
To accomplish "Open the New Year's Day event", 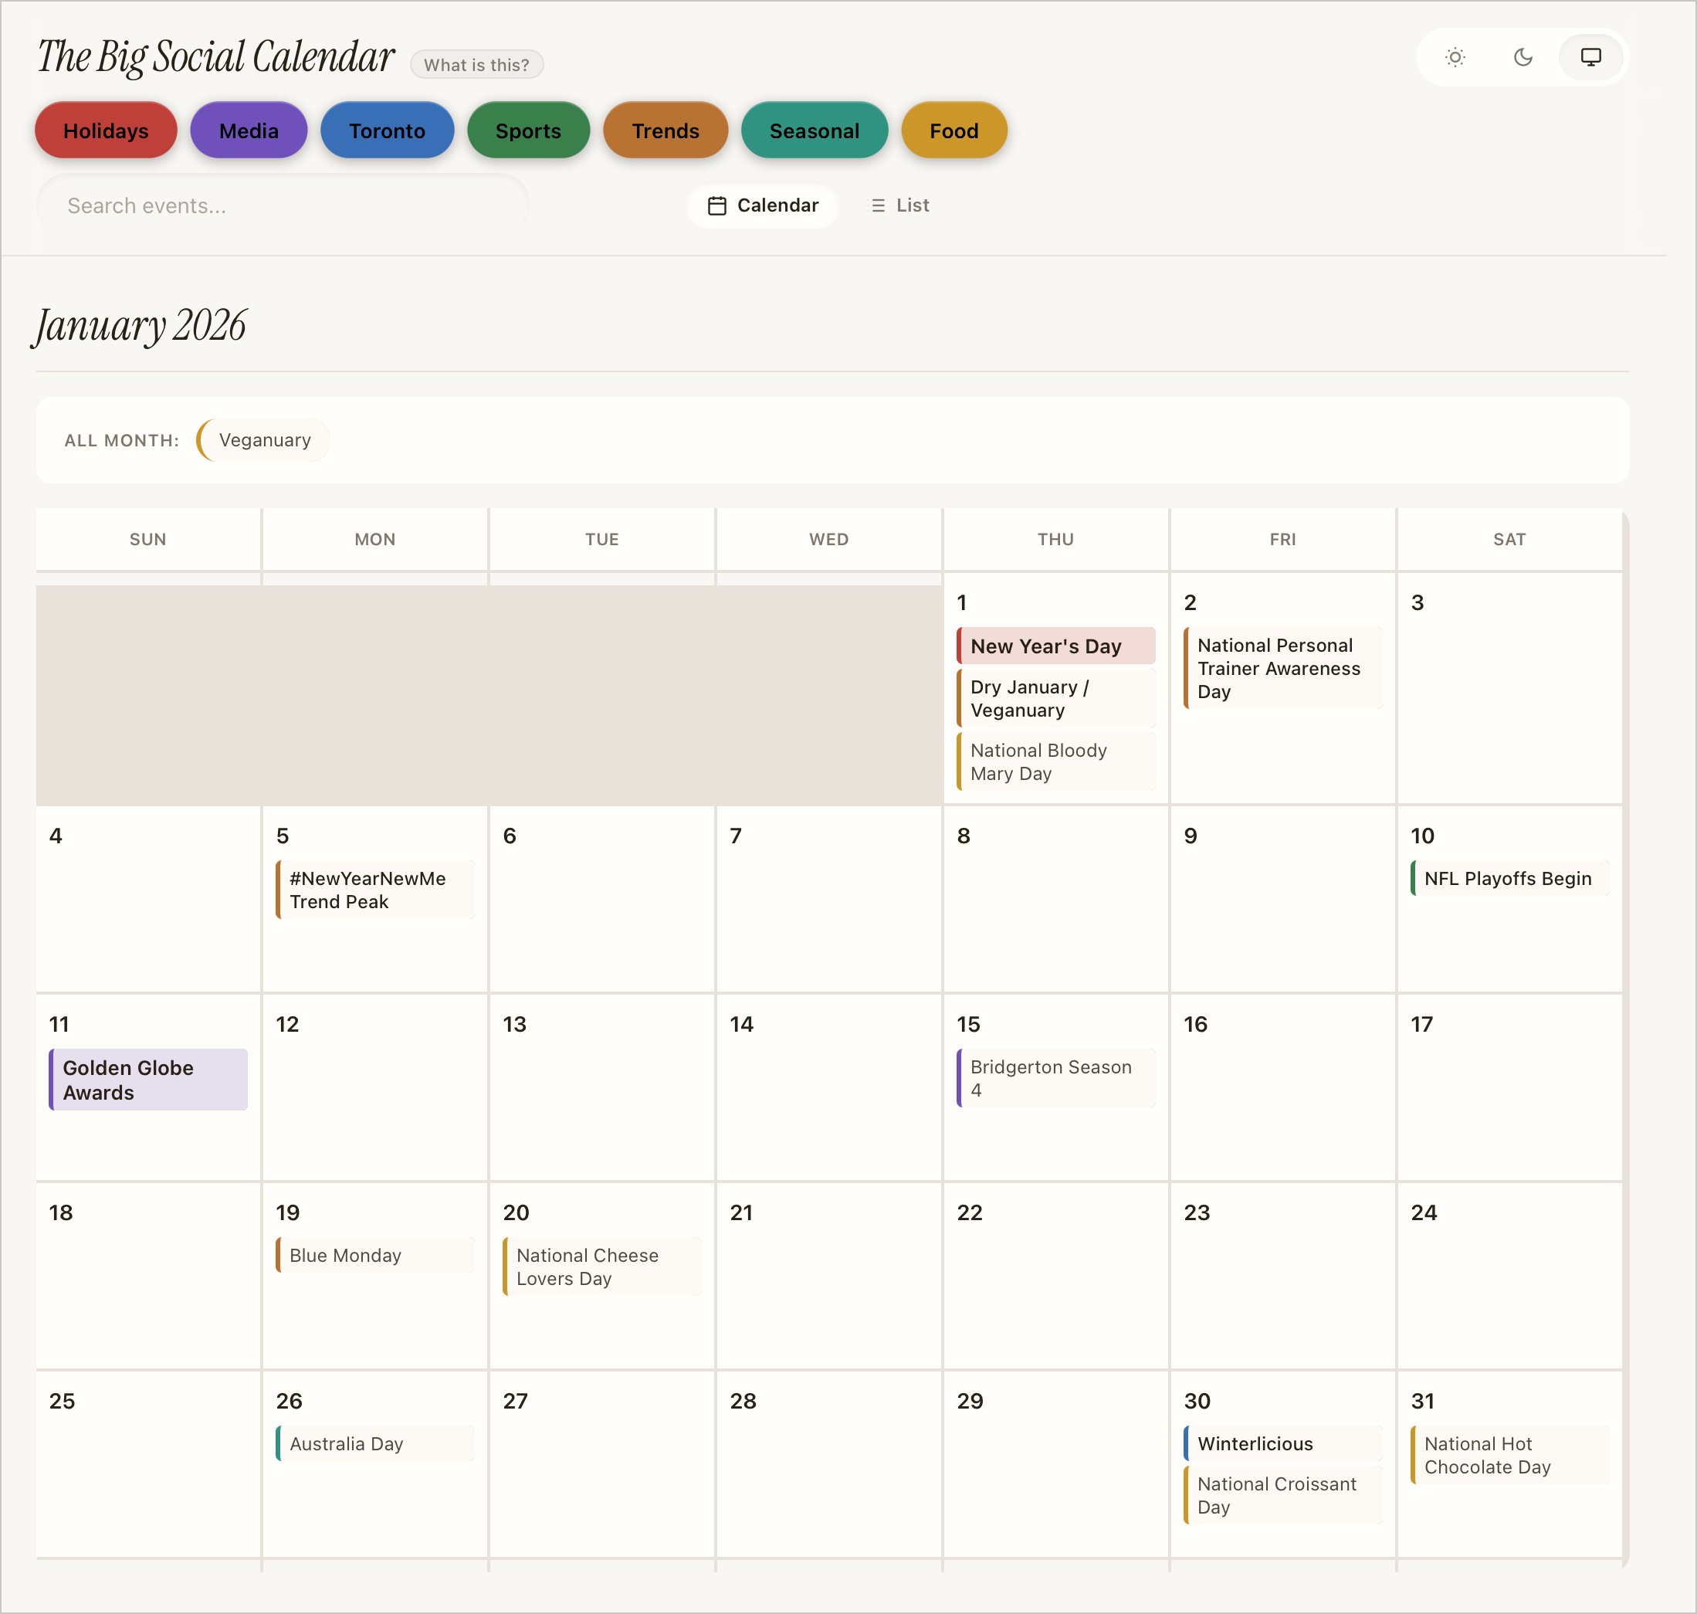I will point(1055,646).
